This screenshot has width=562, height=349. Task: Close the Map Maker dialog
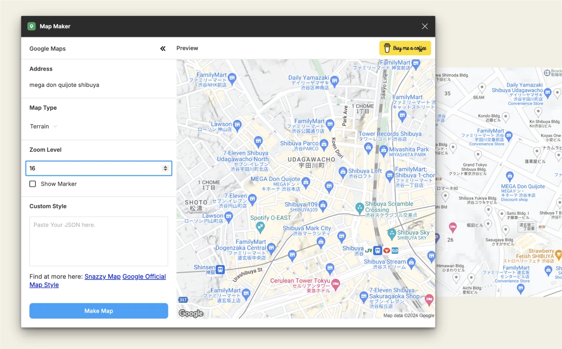(x=425, y=26)
